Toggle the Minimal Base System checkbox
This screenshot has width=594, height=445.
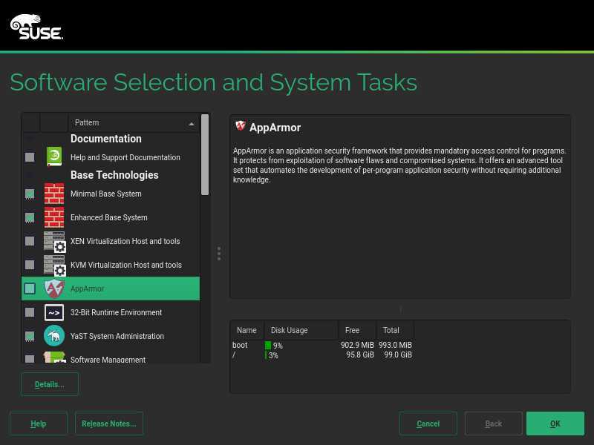click(x=30, y=194)
